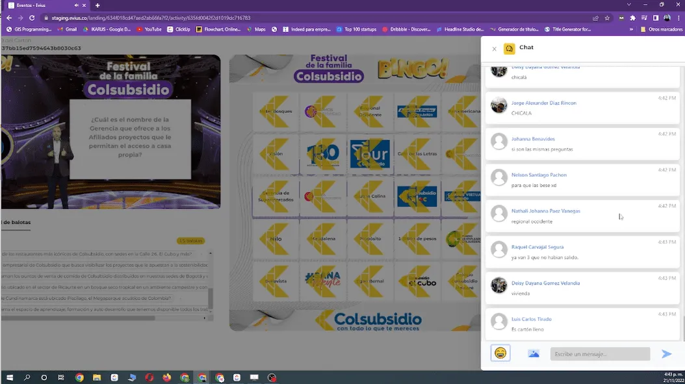Viewport: 685px width, 384px height.
Task: Bookmark this page with the star icon
Action: pyautogui.click(x=607, y=18)
